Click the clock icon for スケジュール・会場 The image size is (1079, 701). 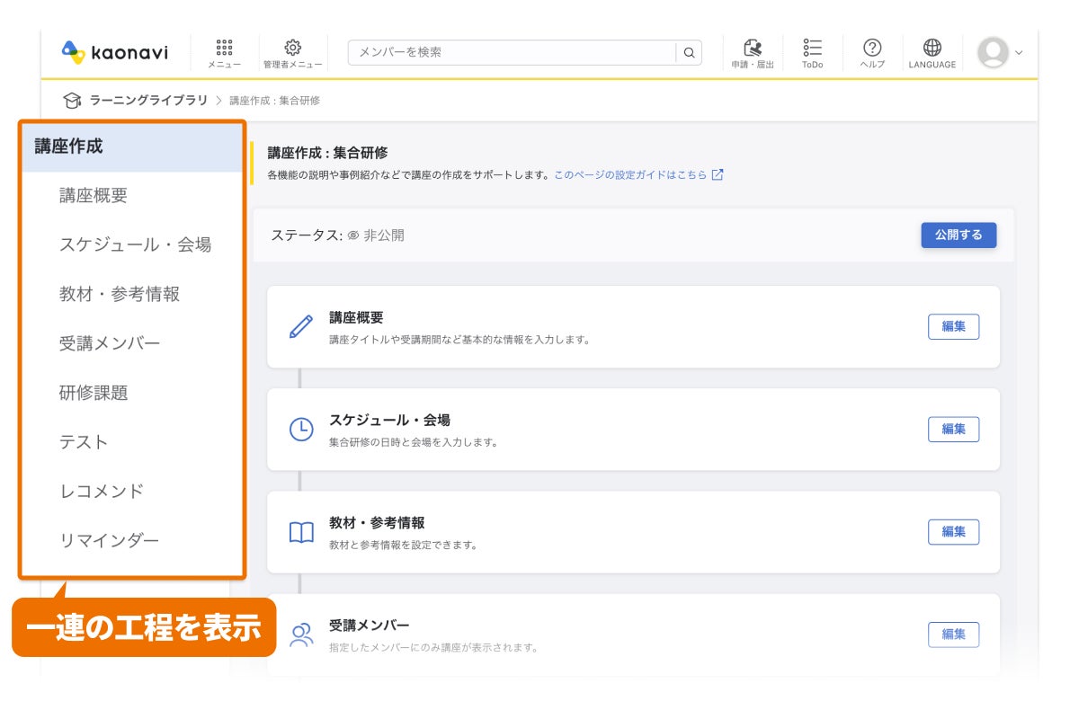coord(301,430)
